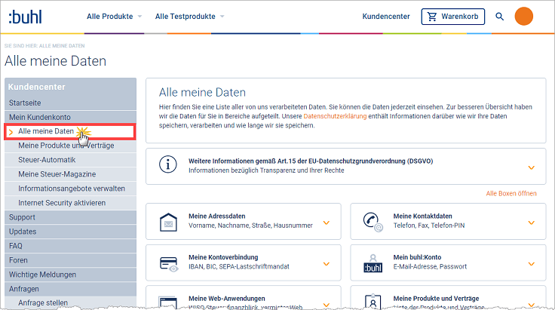Click the text IBAN, BIC, SEPA-Lastschriftmandat
Screen dimensions: 555x310
point(239,266)
